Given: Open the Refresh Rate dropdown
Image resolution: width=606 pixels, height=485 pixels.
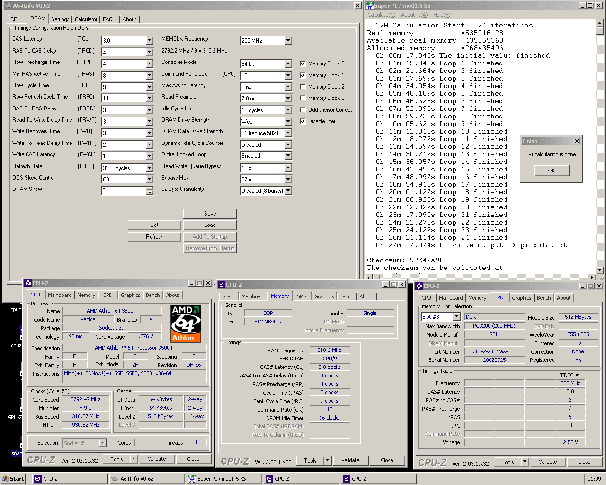Looking at the screenshot, I should coord(149,168).
